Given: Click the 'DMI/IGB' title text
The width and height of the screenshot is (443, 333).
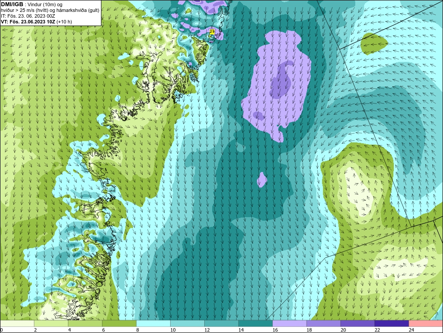Looking at the screenshot, I should [12, 4].
